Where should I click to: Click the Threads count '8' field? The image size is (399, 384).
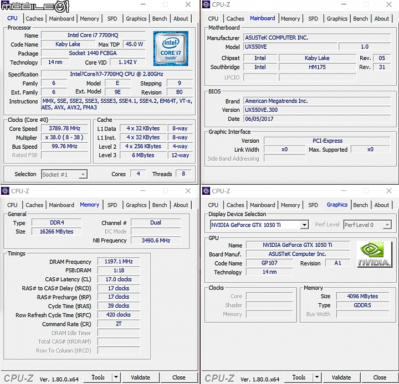coord(183,174)
